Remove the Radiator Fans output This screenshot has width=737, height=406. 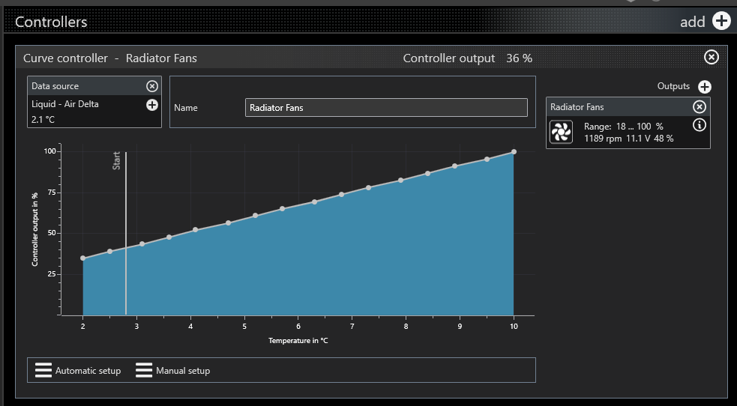699,107
